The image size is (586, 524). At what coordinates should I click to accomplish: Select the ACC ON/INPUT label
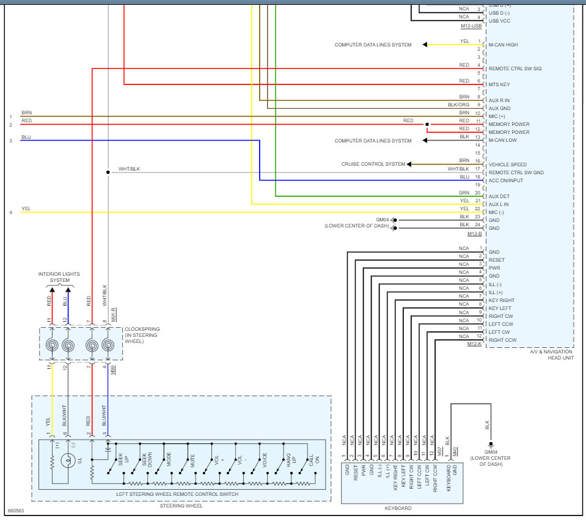pyautogui.click(x=506, y=180)
